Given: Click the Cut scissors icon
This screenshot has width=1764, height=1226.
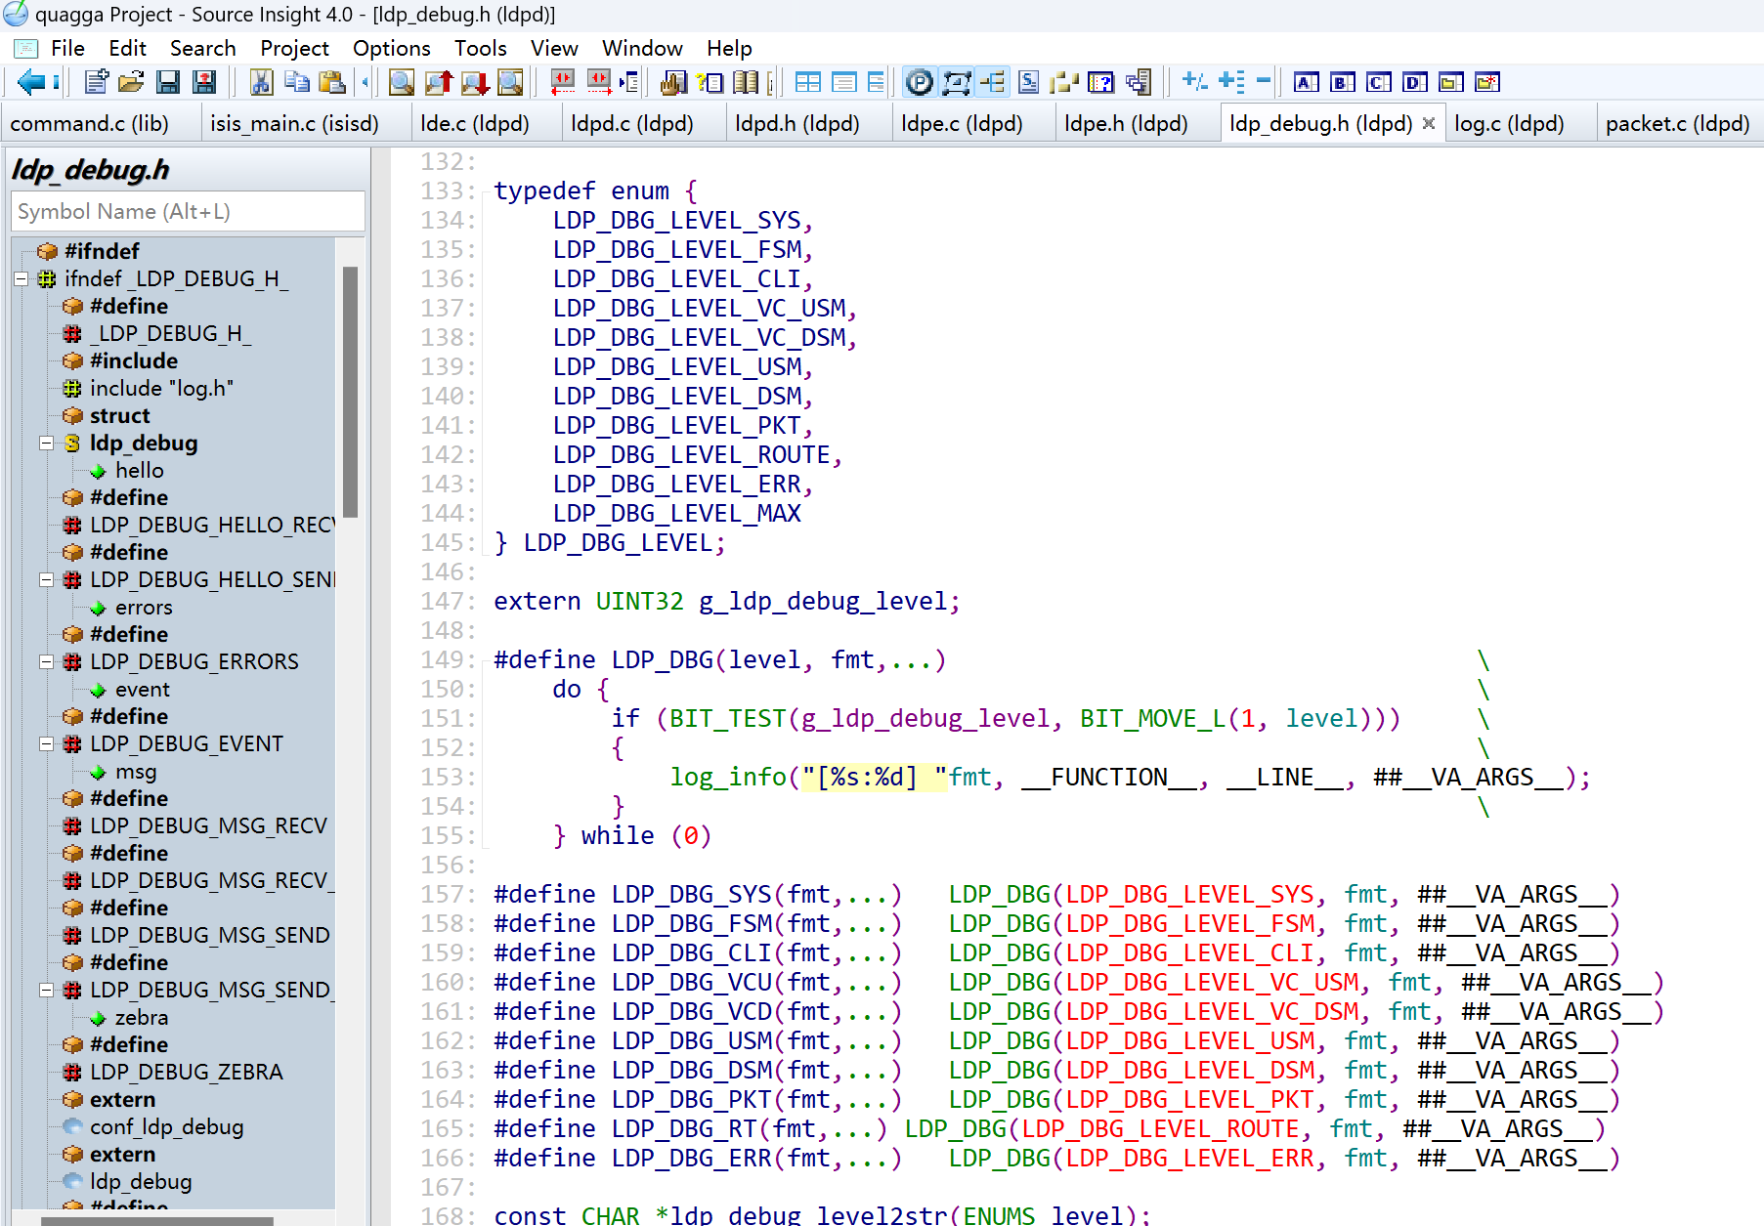Looking at the screenshot, I should point(261,82).
